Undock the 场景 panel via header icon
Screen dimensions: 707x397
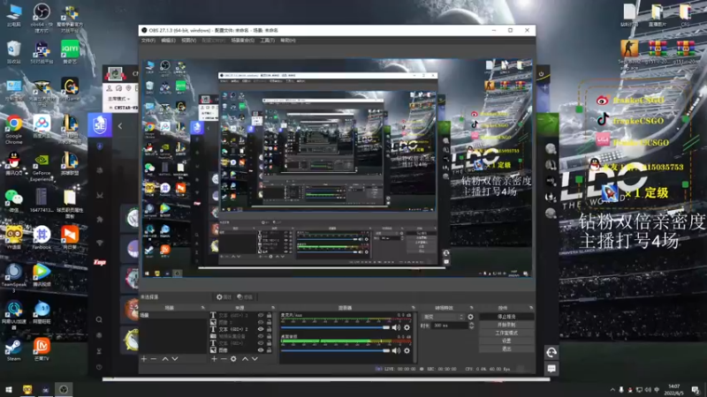[x=202, y=308]
